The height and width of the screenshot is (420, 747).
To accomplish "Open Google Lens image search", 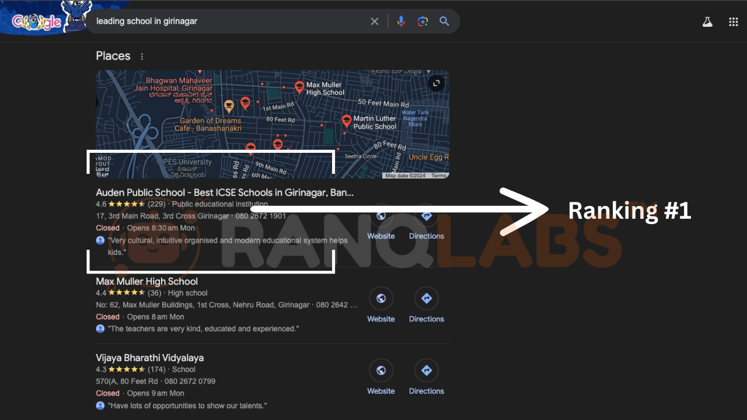I will (423, 22).
